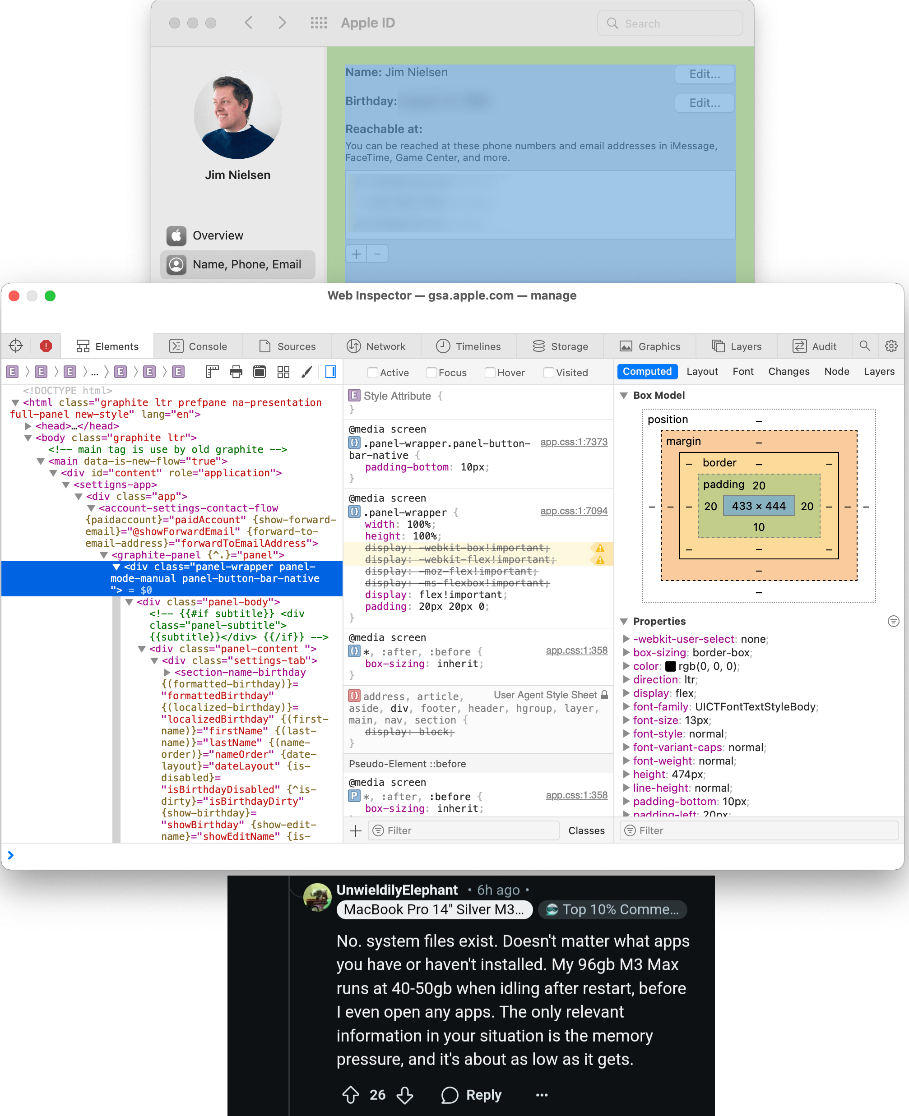Expand the head element node
The width and height of the screenshot is (909, 1116).
point(28,426)
